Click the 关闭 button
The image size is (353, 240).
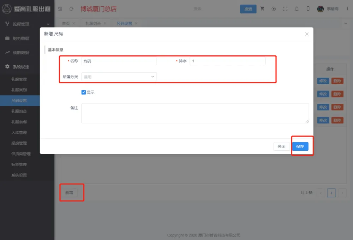(x=281, y=146)
